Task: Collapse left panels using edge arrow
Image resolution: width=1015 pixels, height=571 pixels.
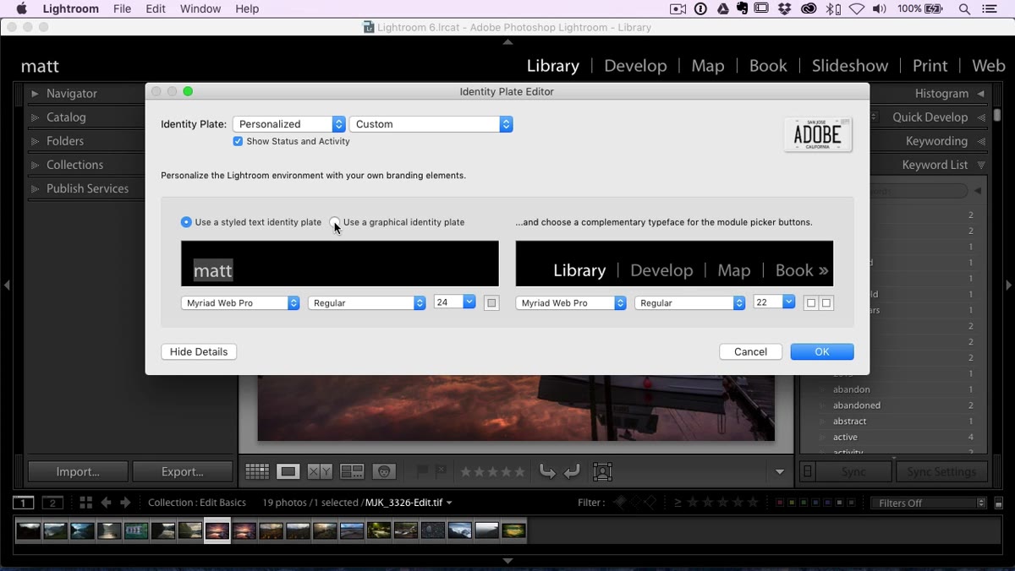Action: (7, 285)
